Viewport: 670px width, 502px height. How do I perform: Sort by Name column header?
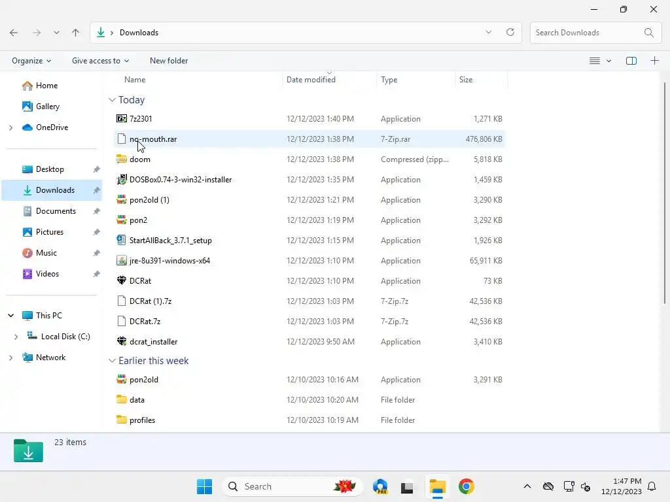pyautogui.click(x=135, y=80)
